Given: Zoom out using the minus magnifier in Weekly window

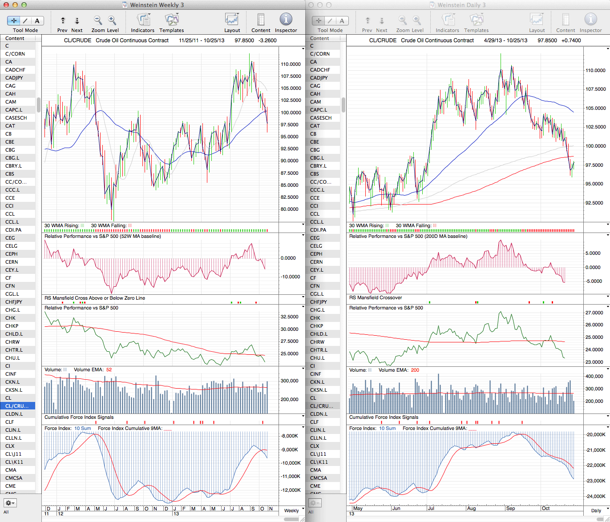Looking at the screenshot, I should coord(98,20).
